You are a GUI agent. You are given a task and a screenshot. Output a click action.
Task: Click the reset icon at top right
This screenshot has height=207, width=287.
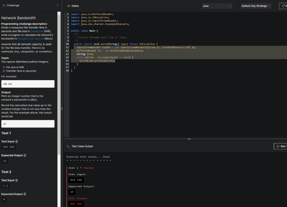284,6
